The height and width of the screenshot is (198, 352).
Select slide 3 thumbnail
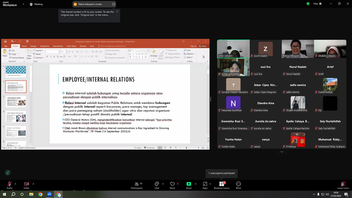pos(16,101)
